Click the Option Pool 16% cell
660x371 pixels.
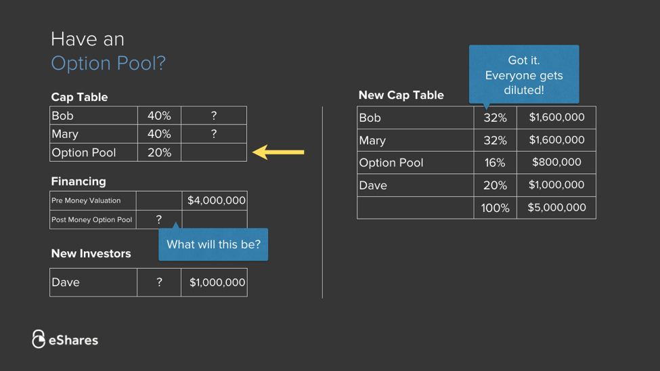click(x=495, y=162)
